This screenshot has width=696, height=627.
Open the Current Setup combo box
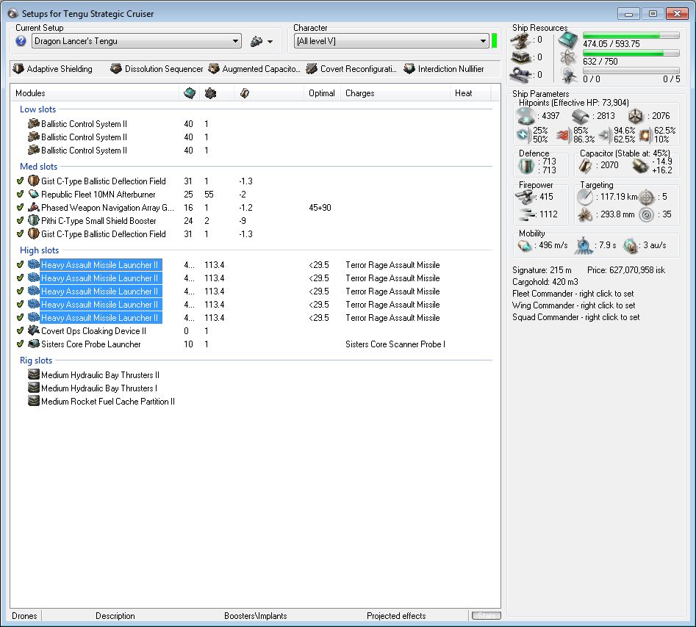[x=136, y=41]
